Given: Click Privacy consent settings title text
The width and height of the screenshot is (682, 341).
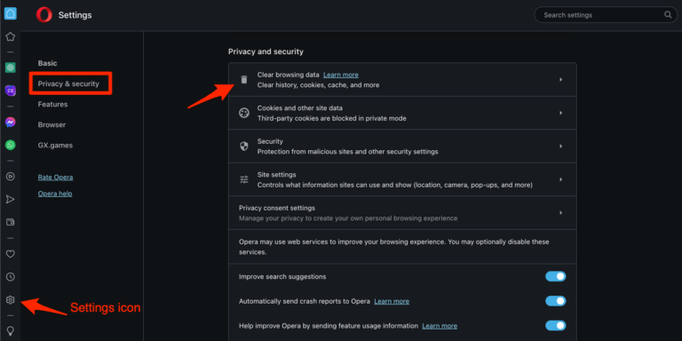Looking at the screenshot, I should (277, 208).
